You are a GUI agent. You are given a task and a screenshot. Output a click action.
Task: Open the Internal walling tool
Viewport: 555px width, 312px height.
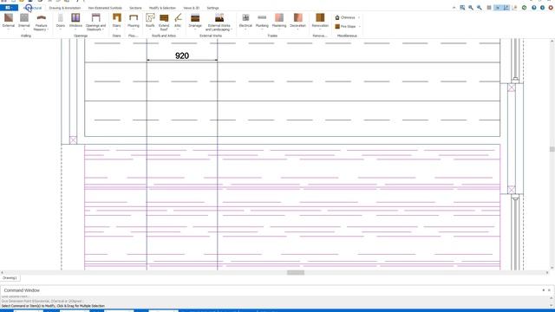pos(24,21)
